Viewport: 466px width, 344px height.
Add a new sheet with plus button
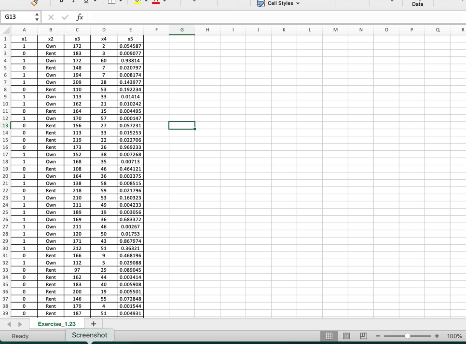pos(93,324)
